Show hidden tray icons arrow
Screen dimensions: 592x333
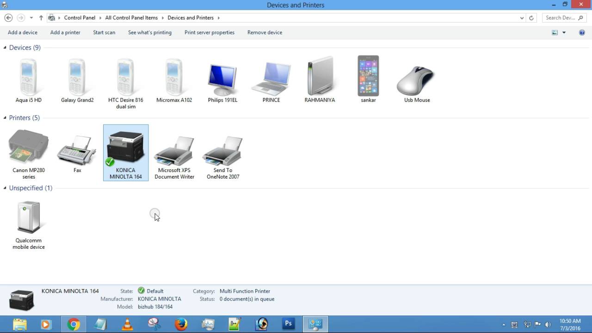click(504, 325)
